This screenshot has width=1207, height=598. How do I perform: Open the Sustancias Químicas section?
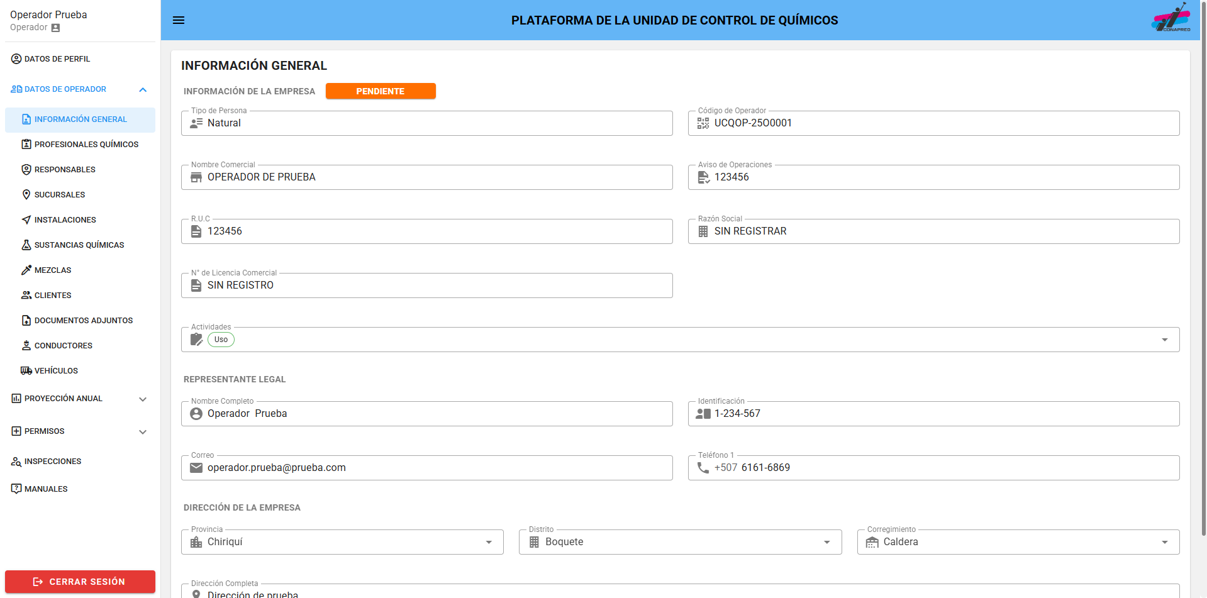point(79,245)
